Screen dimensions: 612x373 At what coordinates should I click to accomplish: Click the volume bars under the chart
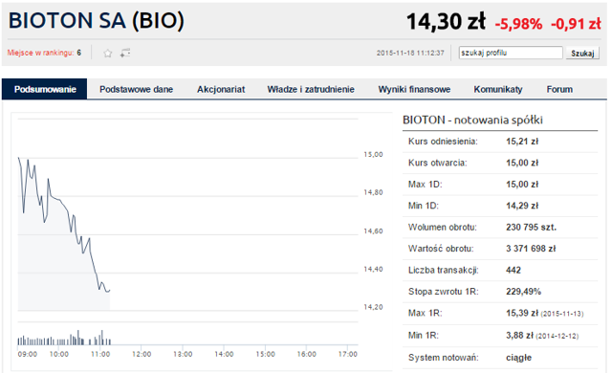[64, 338]
